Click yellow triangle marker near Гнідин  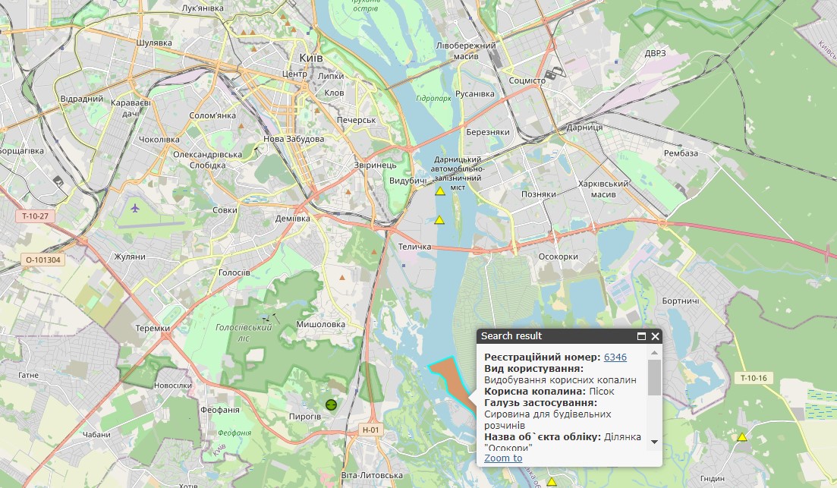[x=742, y=437]
